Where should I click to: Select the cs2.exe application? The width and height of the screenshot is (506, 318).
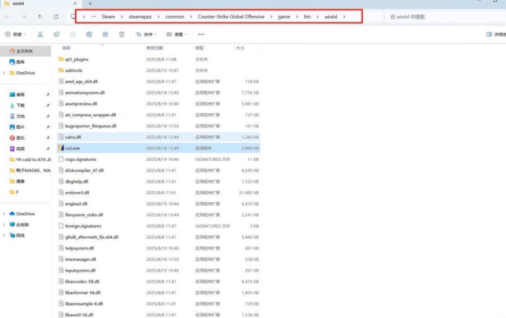point(159,148)
